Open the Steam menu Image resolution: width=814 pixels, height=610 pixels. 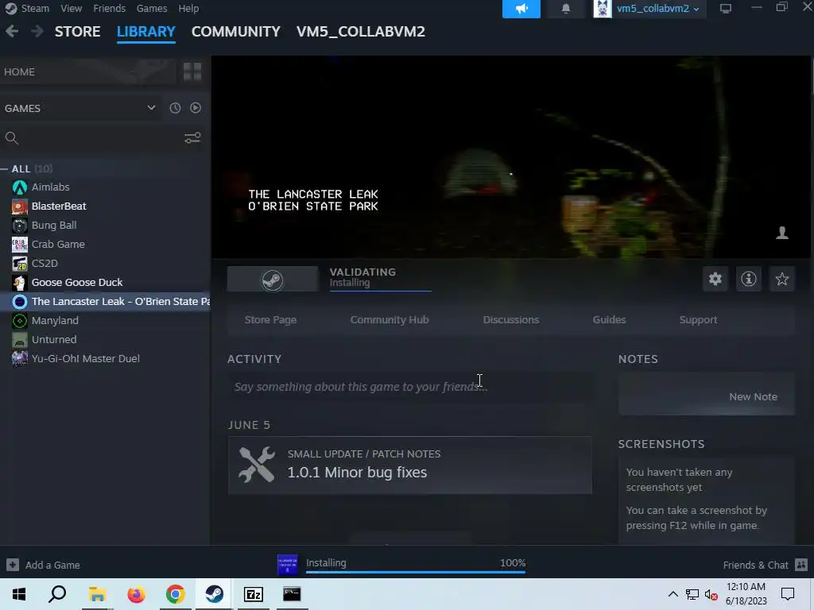[x=35, y=8]
